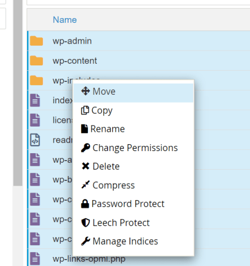Pick Delete in the context menu
250x266 pixels.
(133, 167)
